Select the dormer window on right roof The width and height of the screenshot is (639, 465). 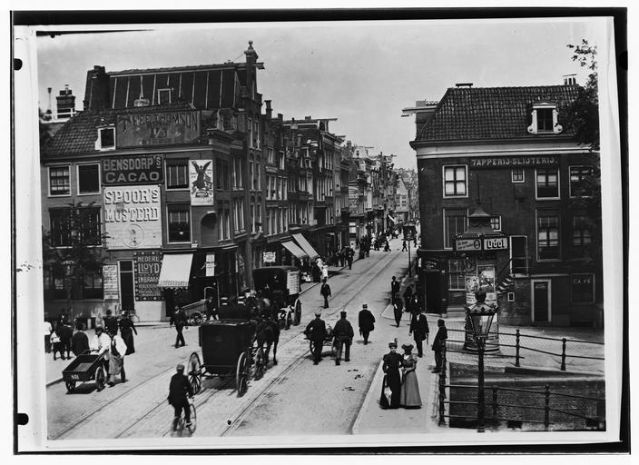[x=544, y=118]
